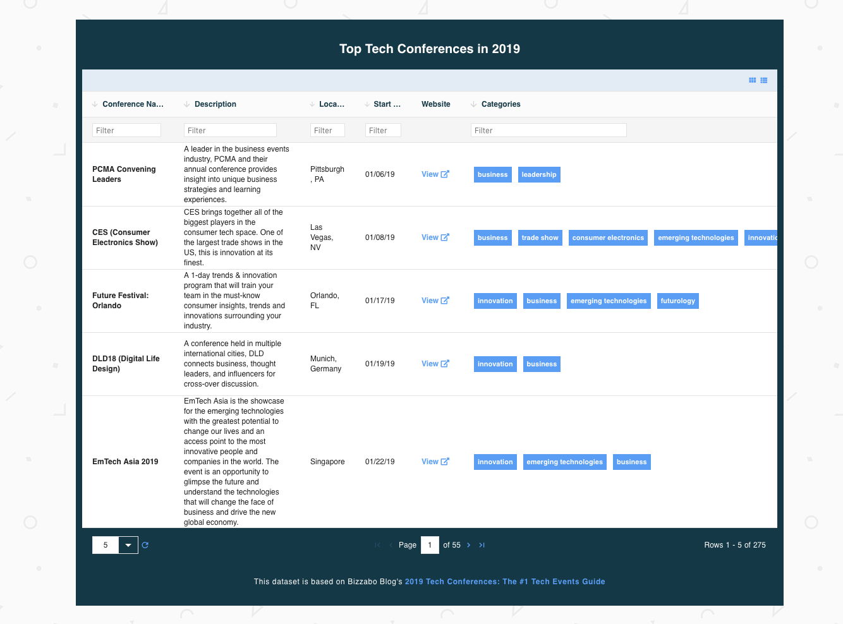Open View link for EmTech Asia 2019

coord(435,462)
